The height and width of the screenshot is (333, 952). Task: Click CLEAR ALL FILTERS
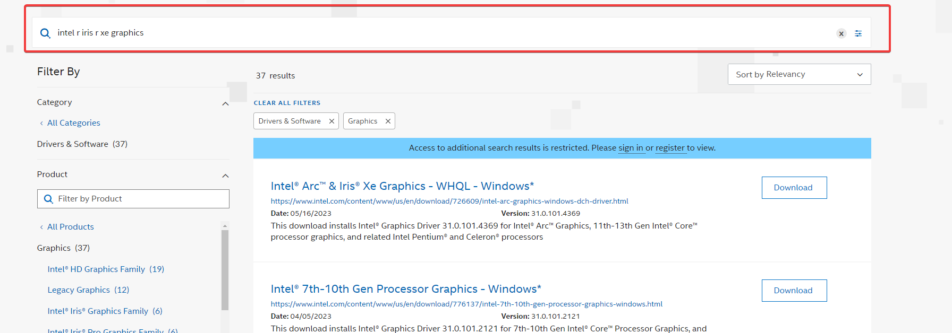pyautogui.click(x=287, y=103)
